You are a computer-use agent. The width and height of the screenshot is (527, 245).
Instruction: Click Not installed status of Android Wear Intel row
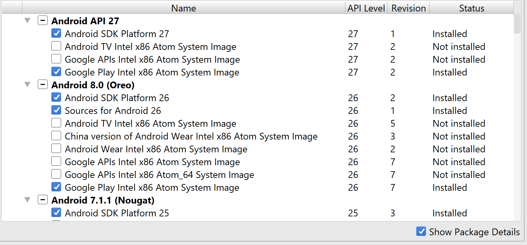pos(459,149)
